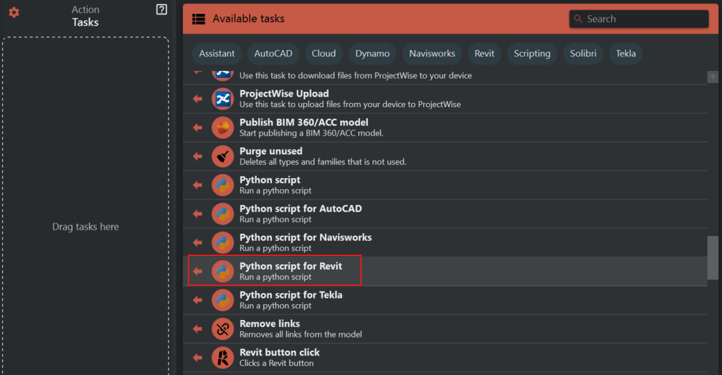Image resolution: width=722 pixels, height=375 pixels.
Task: Filter tasks by Tekla category
Action: click(x=626, y=54)
